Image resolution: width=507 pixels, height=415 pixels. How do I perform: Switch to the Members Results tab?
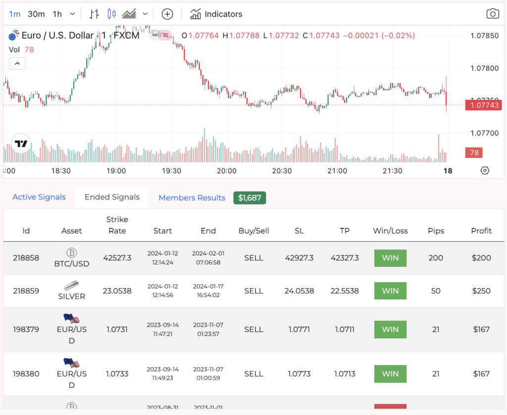pyautogui.click(x=192, y=197)
